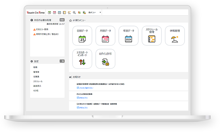
Task: Open the スケジュール管理 tile
Action: point(152,36)
